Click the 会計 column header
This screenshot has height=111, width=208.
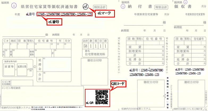pyautogui.click(x=85, y=41)
